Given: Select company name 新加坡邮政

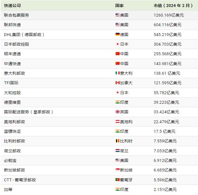Looking at the screenshot, I should coord(15,170).
